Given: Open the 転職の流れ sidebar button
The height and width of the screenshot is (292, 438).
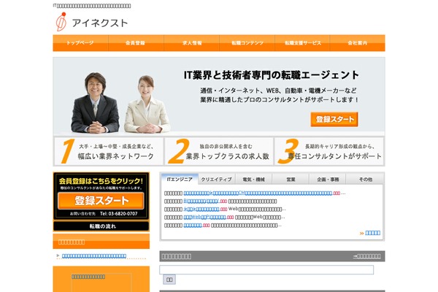Looking at the screenshot, I should click(x=101, y=226).
